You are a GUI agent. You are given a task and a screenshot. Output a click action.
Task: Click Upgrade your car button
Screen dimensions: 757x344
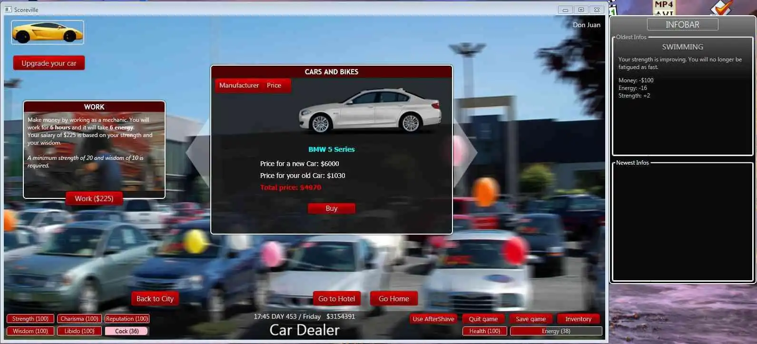(49, 63)
